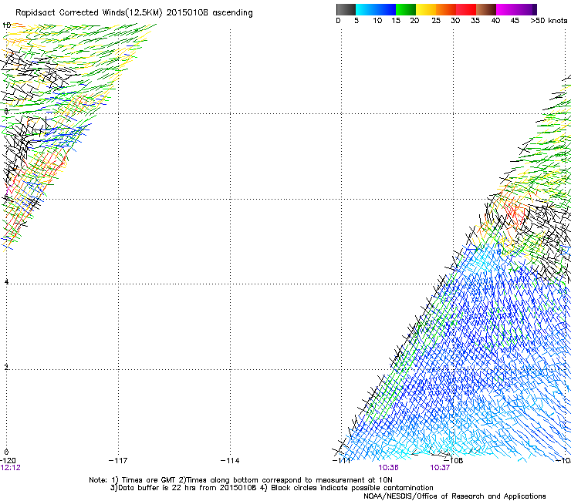Click the red 30-35 knots color band
571x501 pixels.
(466, 9)
